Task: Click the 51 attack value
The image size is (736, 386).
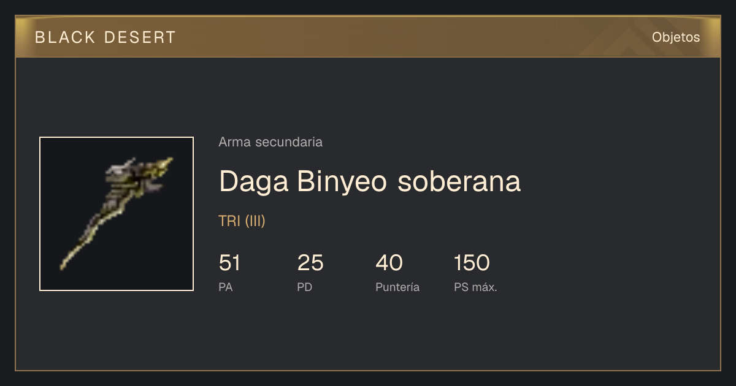Action: point(229,263)
